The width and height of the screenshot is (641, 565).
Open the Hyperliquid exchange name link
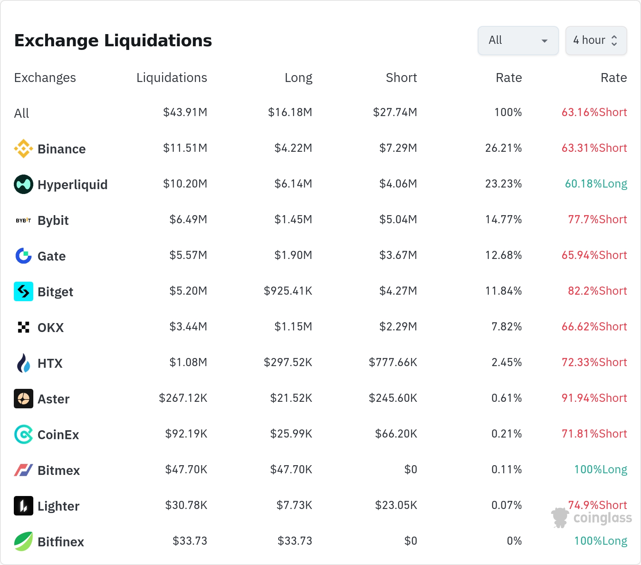click(x=72, y=185)
